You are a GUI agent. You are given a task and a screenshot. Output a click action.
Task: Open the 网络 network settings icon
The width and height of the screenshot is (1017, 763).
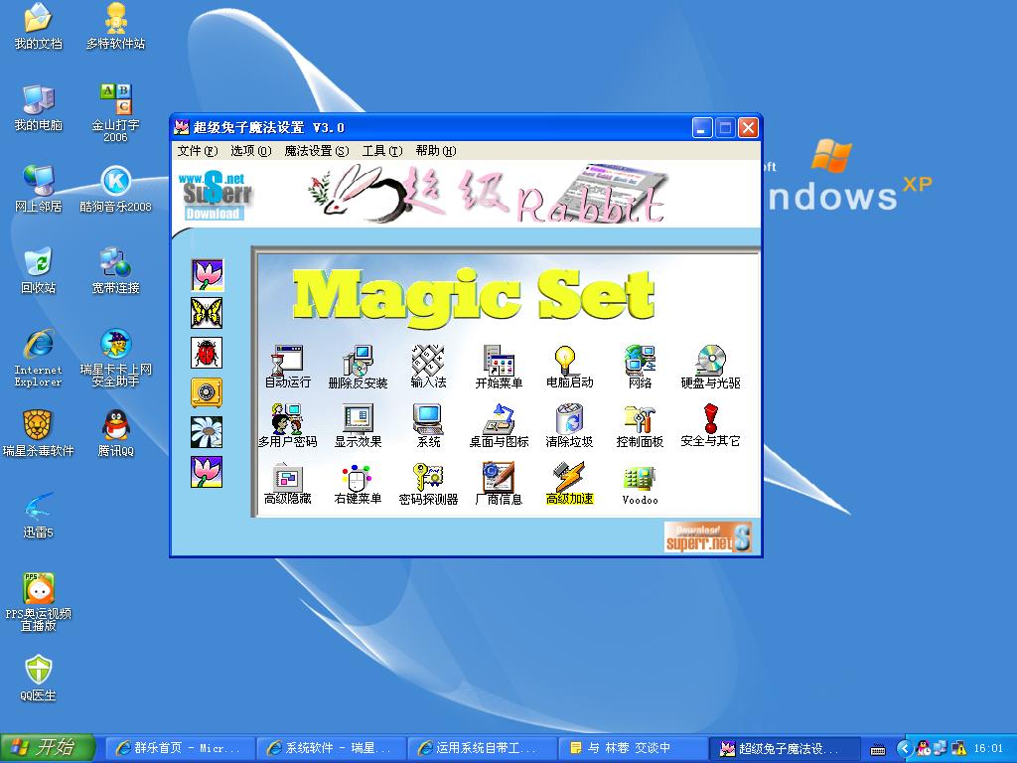point(640,367)
